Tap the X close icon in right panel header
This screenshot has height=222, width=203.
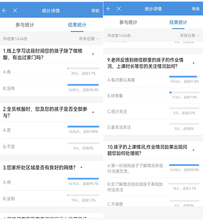(119, 9)
